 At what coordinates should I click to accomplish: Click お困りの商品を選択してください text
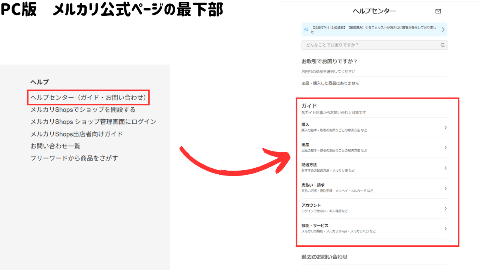point(328,71)
